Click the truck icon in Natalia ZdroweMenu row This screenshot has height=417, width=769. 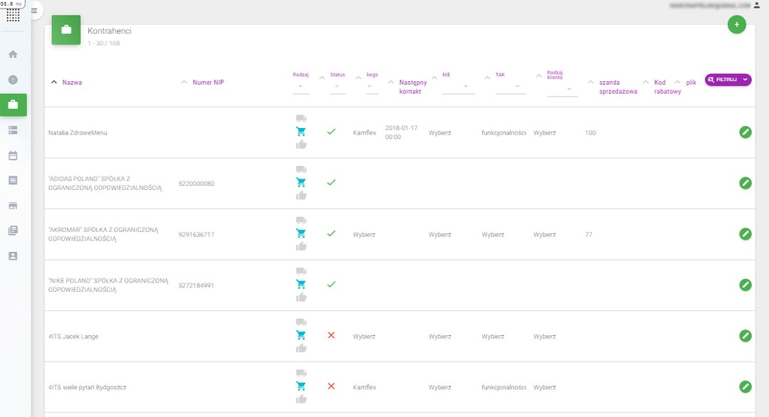[x=301, y=119]
